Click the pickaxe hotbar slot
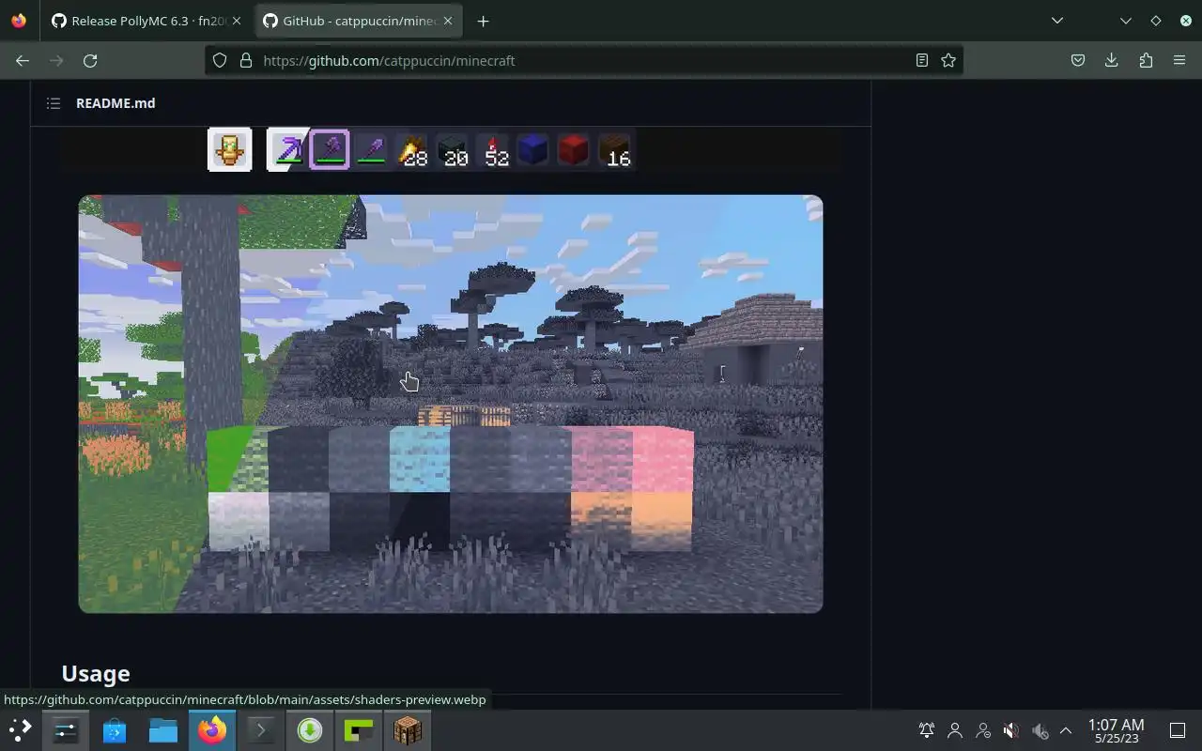The image size is (1202, 751). (288, 149)
